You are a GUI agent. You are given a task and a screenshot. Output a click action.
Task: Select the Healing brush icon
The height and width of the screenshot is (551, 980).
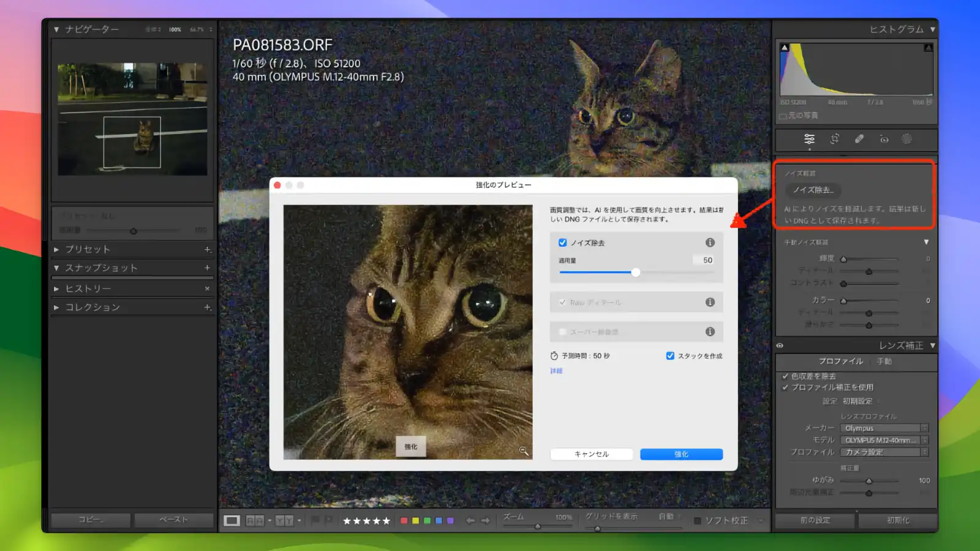859,140
